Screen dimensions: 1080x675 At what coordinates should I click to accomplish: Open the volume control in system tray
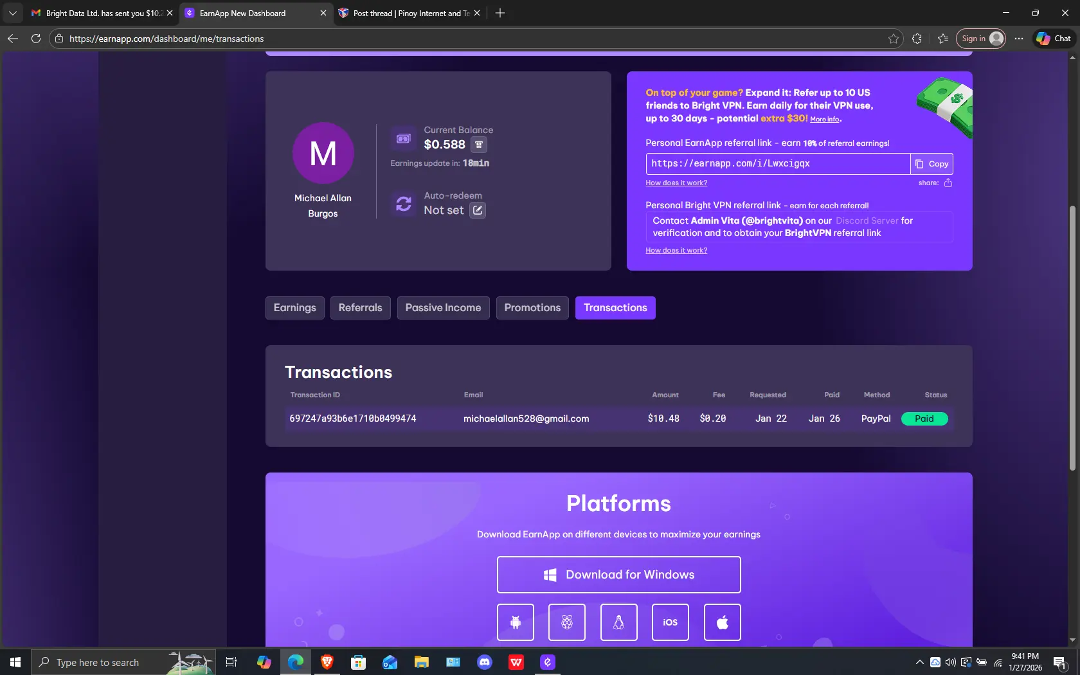pyautogui.click(x=951, y=662)
